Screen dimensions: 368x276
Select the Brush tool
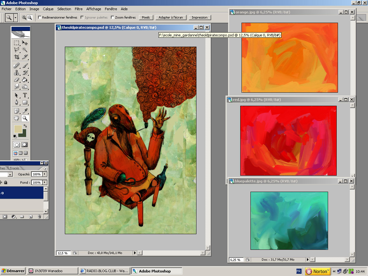click(x=25, y=66)
